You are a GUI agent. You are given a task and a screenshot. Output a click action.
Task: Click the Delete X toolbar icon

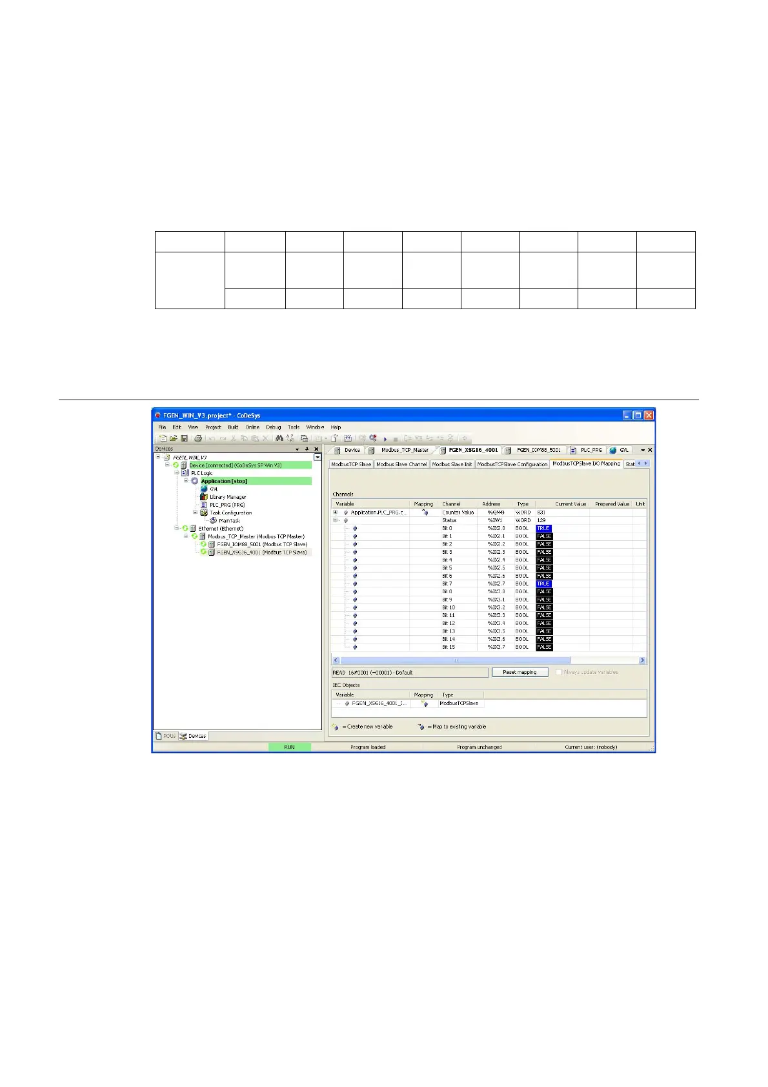pyautogui.click(x=266, y=438)
